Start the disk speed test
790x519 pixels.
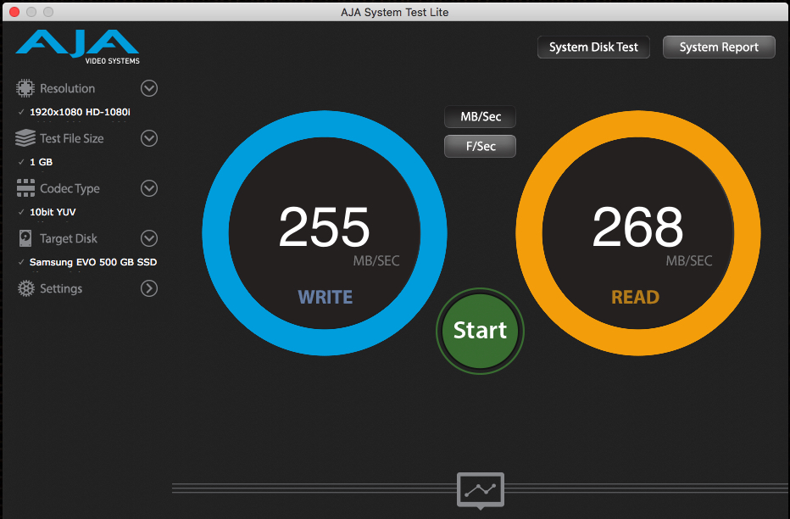click(x=480, y=331)
